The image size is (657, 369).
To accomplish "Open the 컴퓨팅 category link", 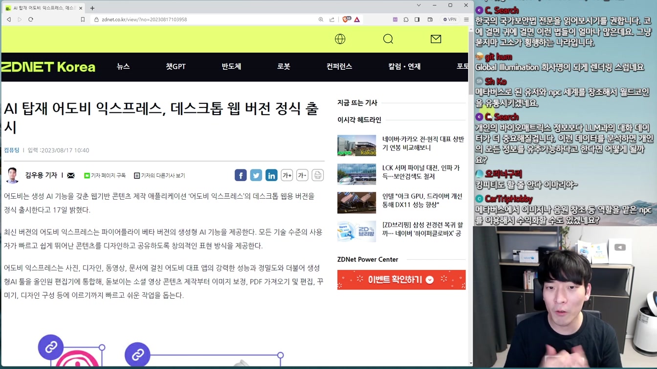I will [12, 150].
